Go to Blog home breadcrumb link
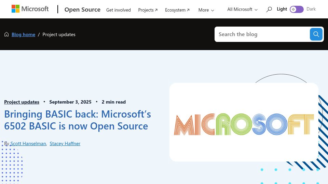This screenshot has height=184, width=328. pos(24,34)
